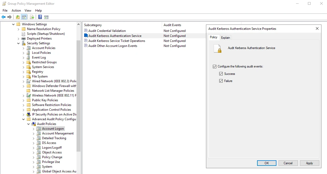Open the File menu

coord(5,11)
